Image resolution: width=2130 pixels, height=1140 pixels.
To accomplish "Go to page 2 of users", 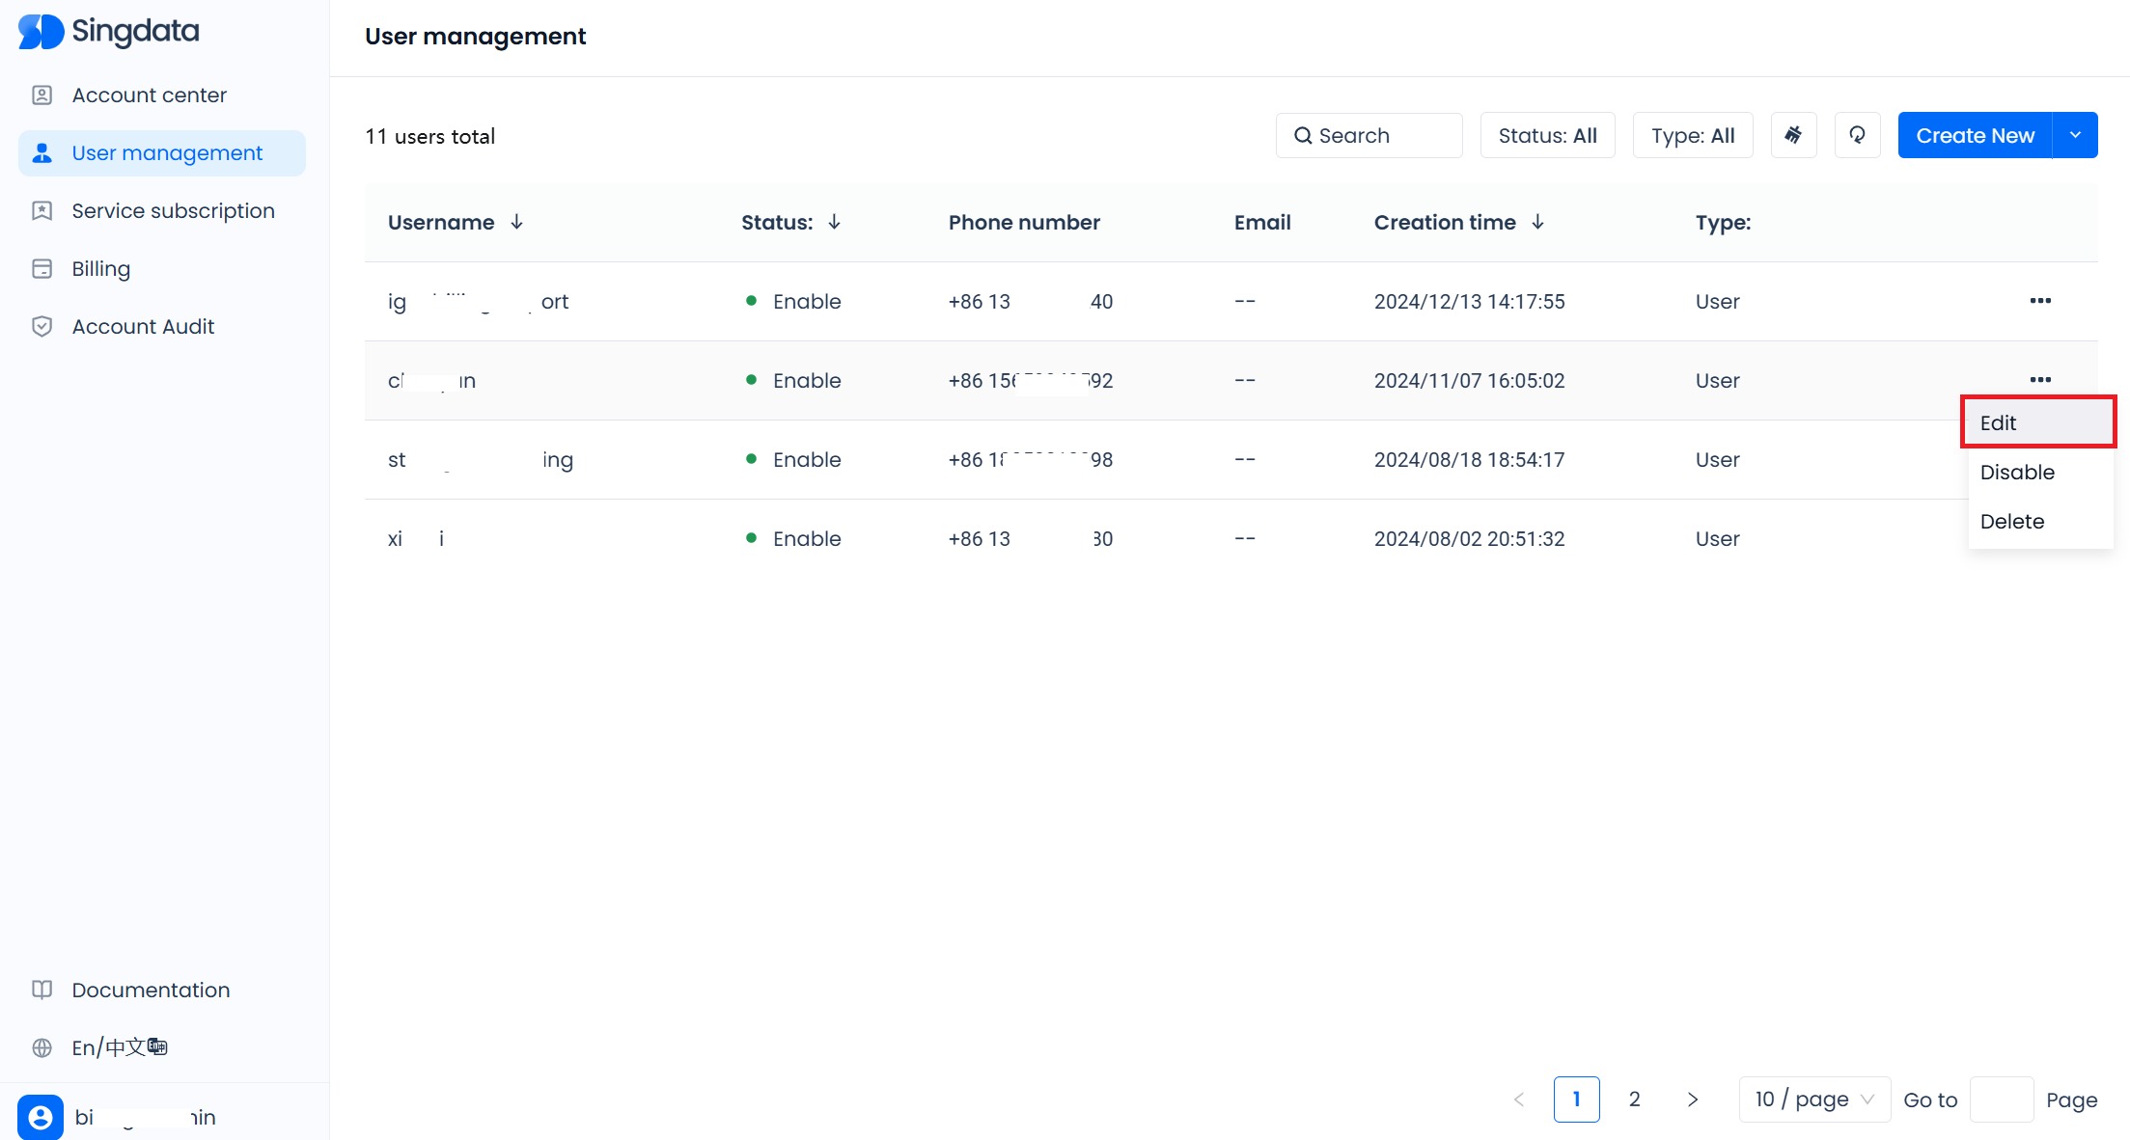I will click(1634, 1099).
